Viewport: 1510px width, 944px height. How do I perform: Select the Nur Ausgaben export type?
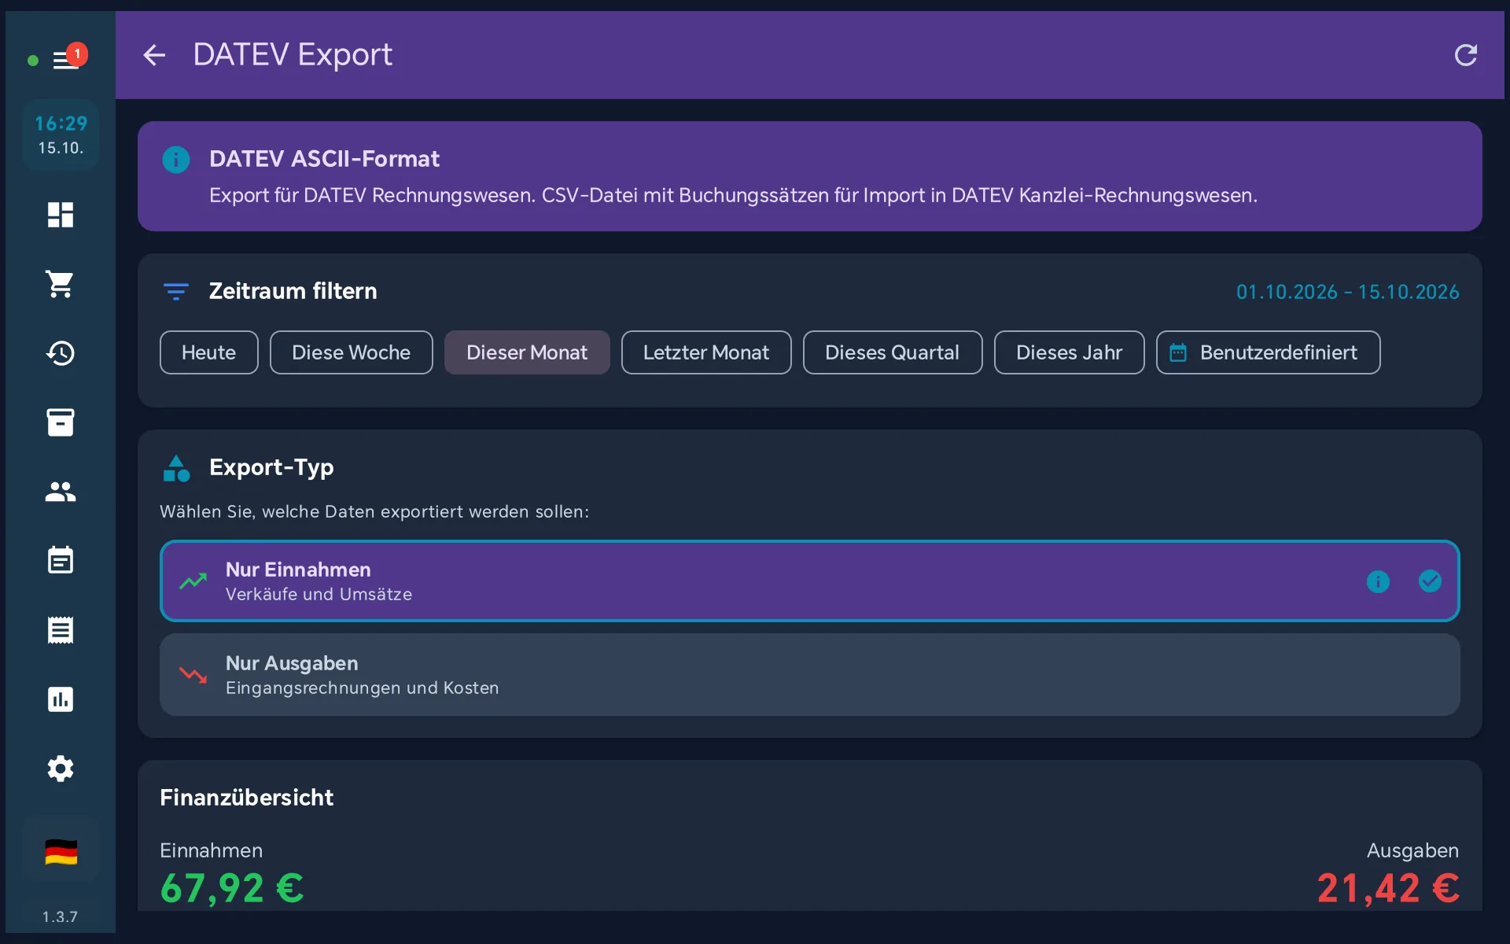[809, 675]
